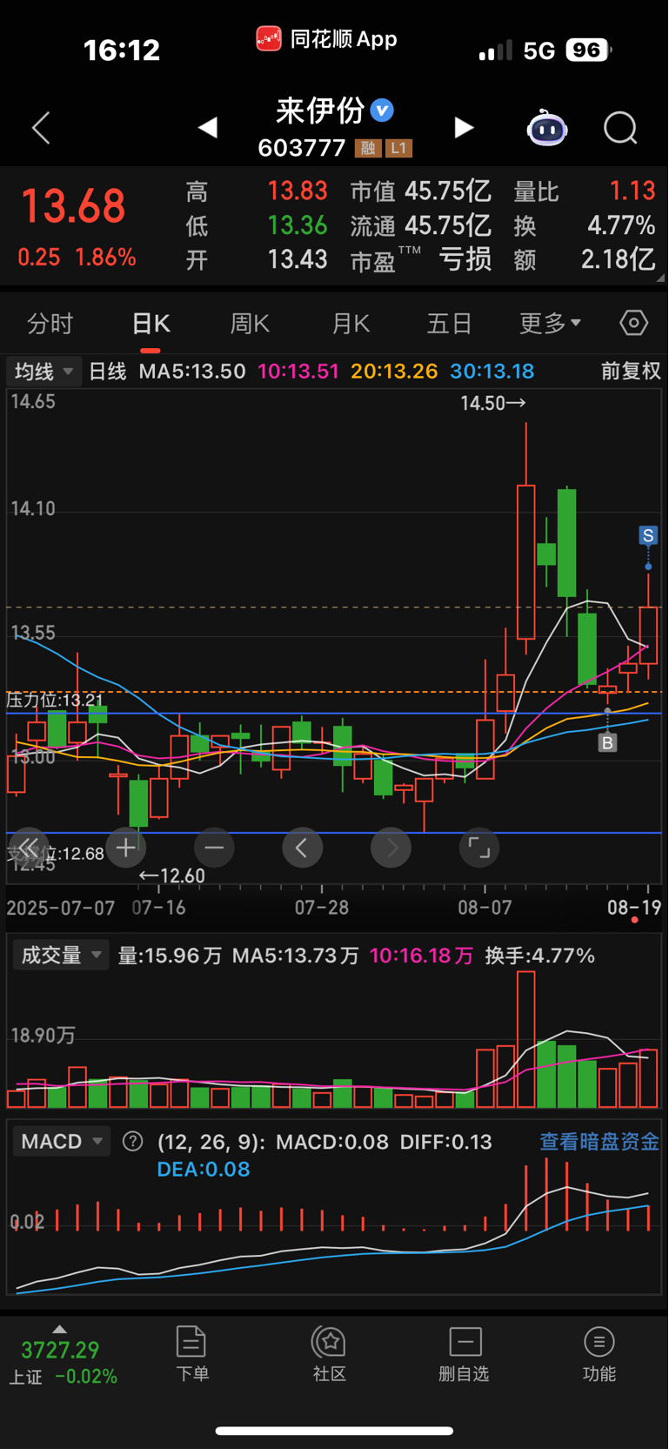Tap 额 2.18亿 turnover value

pyautogui.click(x=585, y=259)
